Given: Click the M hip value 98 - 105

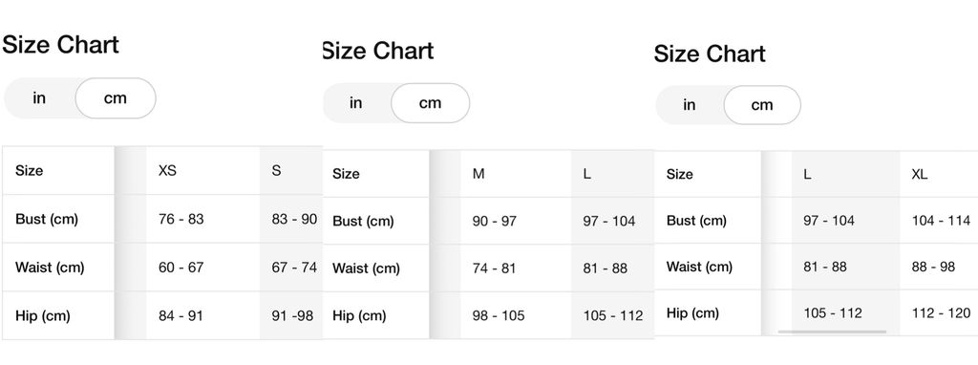Looking at the screenshot, I should [499, 315].
